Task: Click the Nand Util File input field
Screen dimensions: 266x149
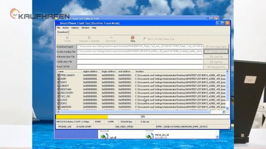Action: (140, 67)
